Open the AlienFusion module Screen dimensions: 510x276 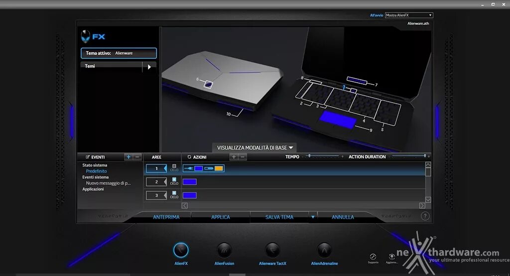(224, 250)
